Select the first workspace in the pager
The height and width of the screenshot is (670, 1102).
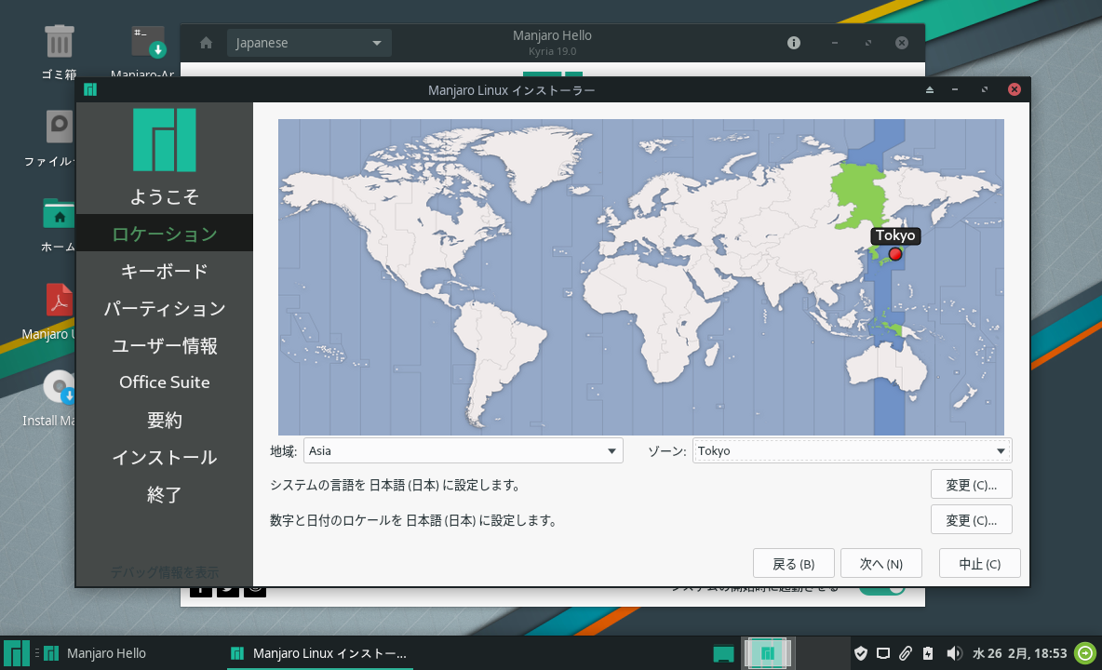tap(768, 653)
